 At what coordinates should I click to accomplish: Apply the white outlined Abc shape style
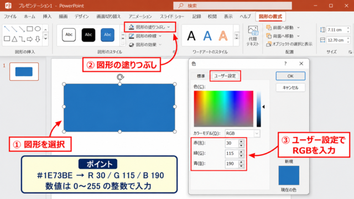click(69, 35)
